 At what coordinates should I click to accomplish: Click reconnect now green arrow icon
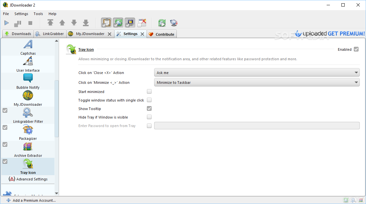click(162, 23)
